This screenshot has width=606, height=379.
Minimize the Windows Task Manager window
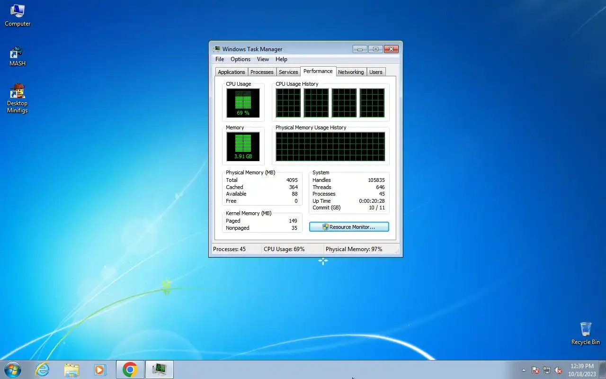point(360,49)
